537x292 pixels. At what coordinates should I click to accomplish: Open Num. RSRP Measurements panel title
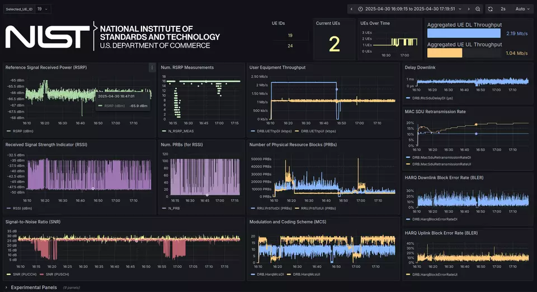coord(187,68)
